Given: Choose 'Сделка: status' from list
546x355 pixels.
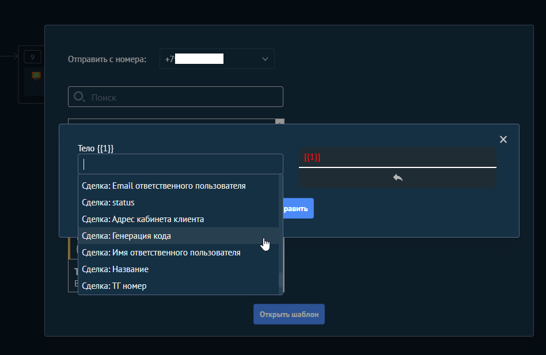Looking at the screenshot, I should [x=179, y=203].
